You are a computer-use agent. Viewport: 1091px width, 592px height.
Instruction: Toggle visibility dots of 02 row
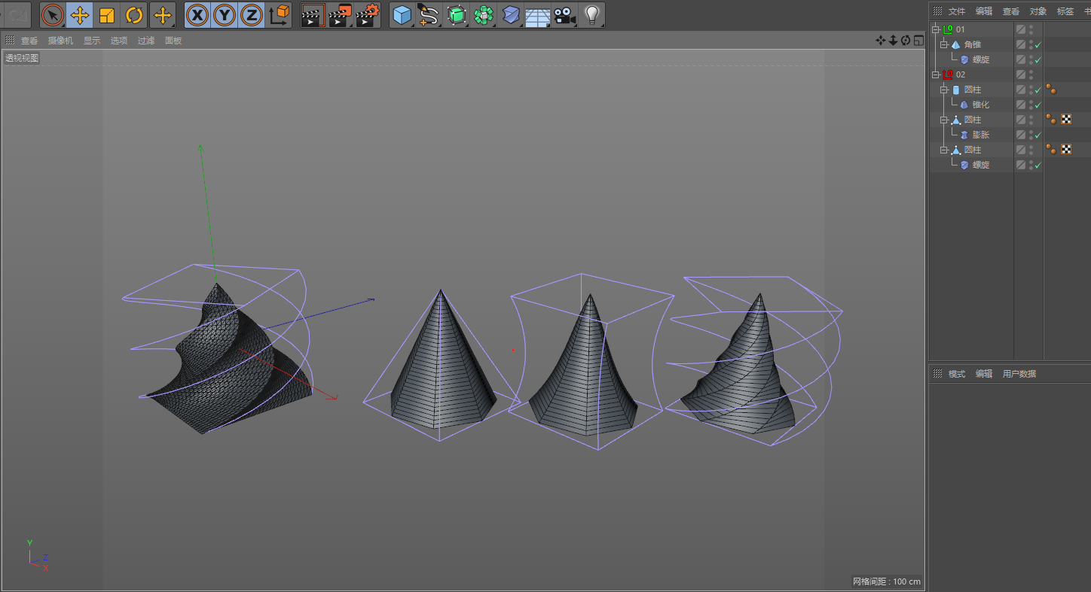coord(1031,74)
